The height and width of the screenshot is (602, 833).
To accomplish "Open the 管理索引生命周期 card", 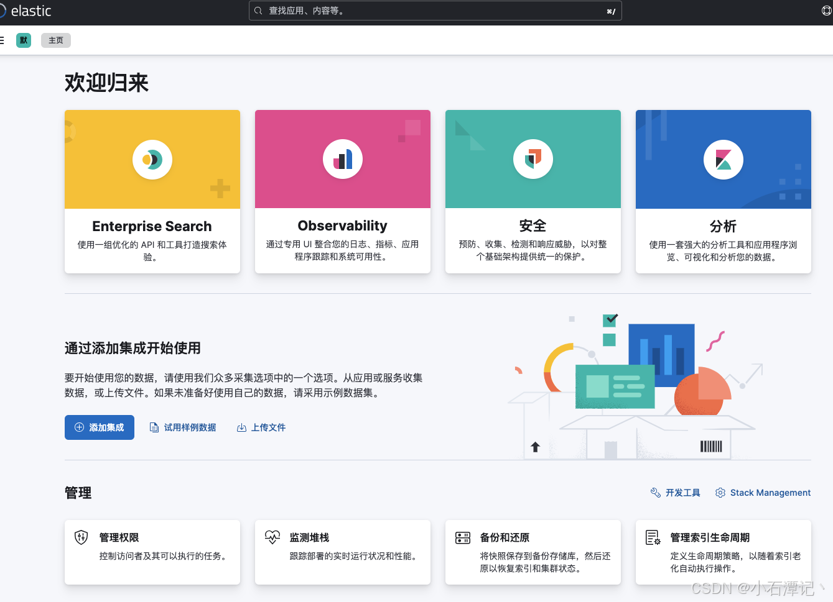I will coord(724,552).
